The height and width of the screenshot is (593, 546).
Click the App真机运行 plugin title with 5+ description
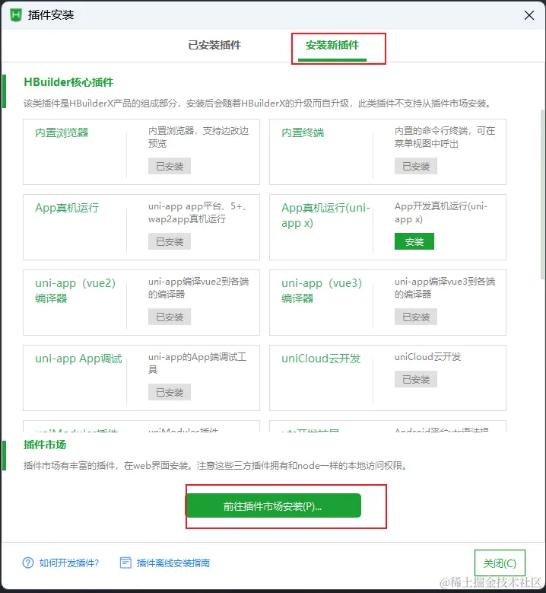point(67,208)
